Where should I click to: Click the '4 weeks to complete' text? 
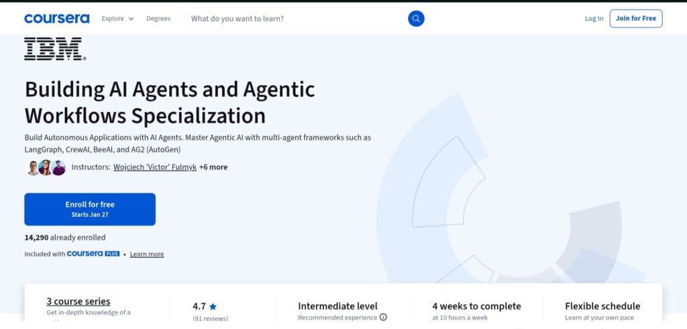477,305
